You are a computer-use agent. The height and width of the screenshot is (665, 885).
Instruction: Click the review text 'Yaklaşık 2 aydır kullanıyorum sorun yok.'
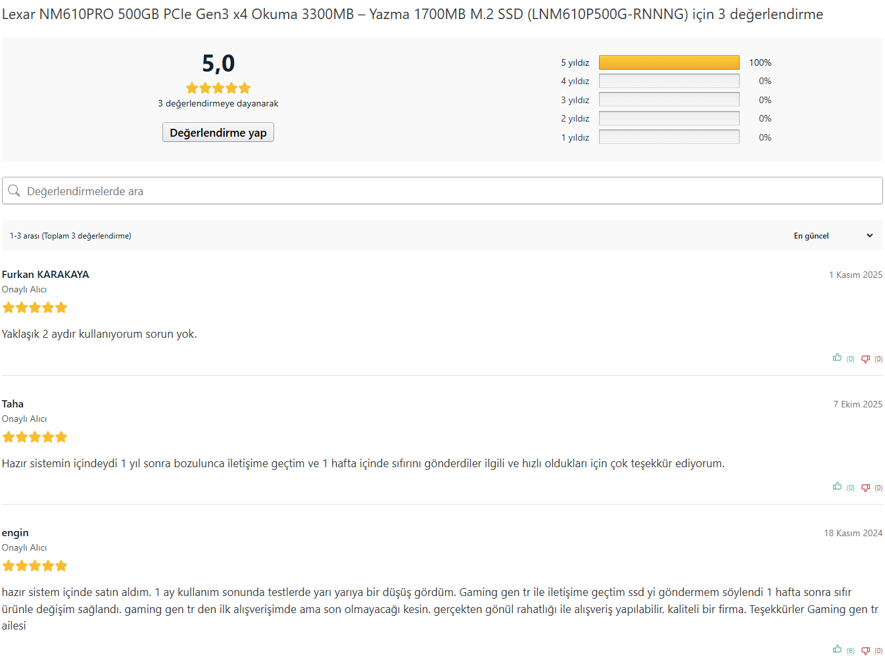point(99,334)
